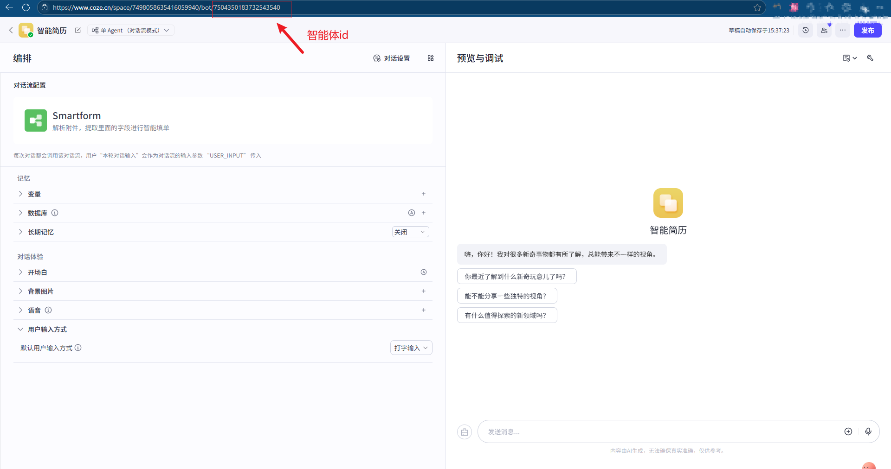
Task: Open the 打字输入 input method dropdown
Action: coord(411,348)
